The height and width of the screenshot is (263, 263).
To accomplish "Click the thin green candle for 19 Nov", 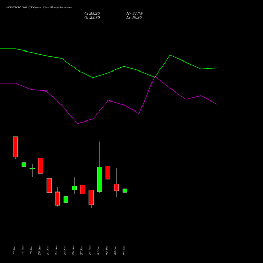I will point(32,169).
